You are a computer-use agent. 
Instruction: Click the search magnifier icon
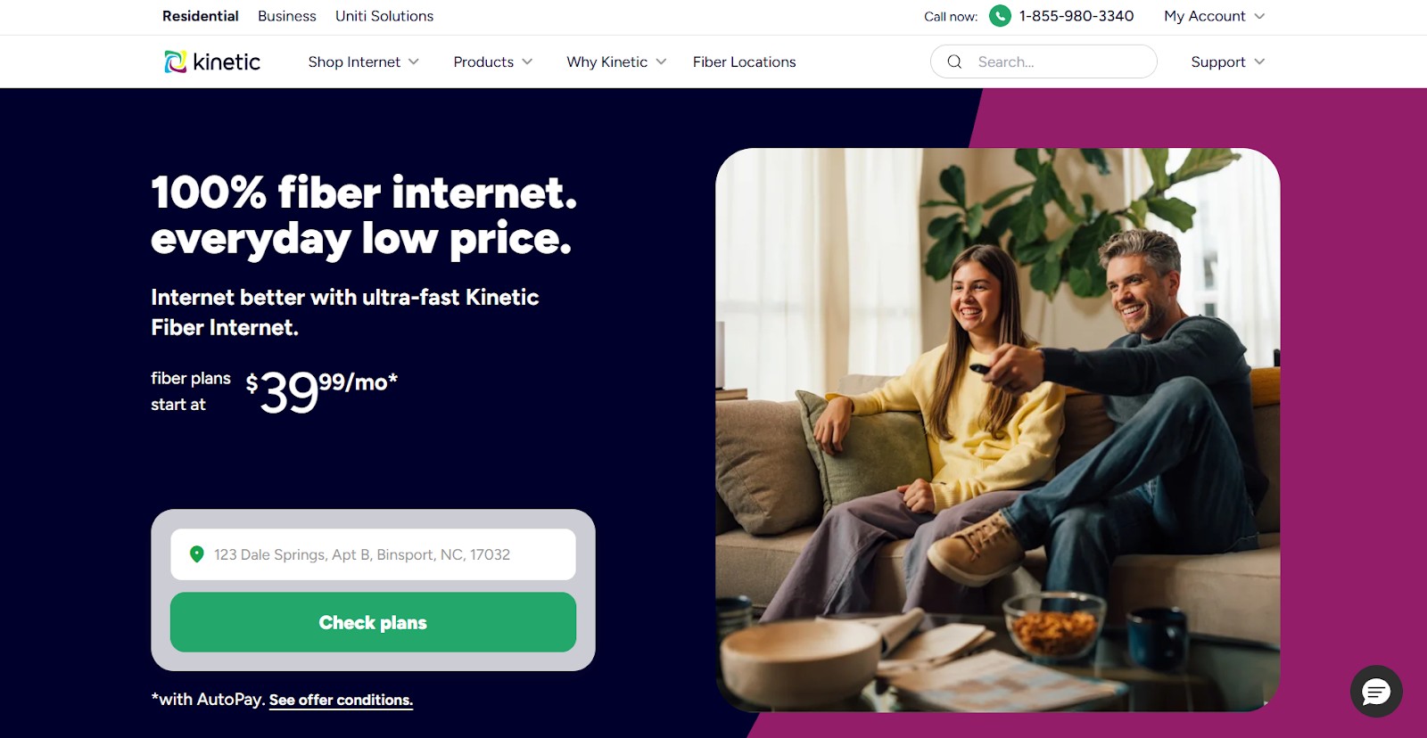pyautogui.click(x=954, y=61)
